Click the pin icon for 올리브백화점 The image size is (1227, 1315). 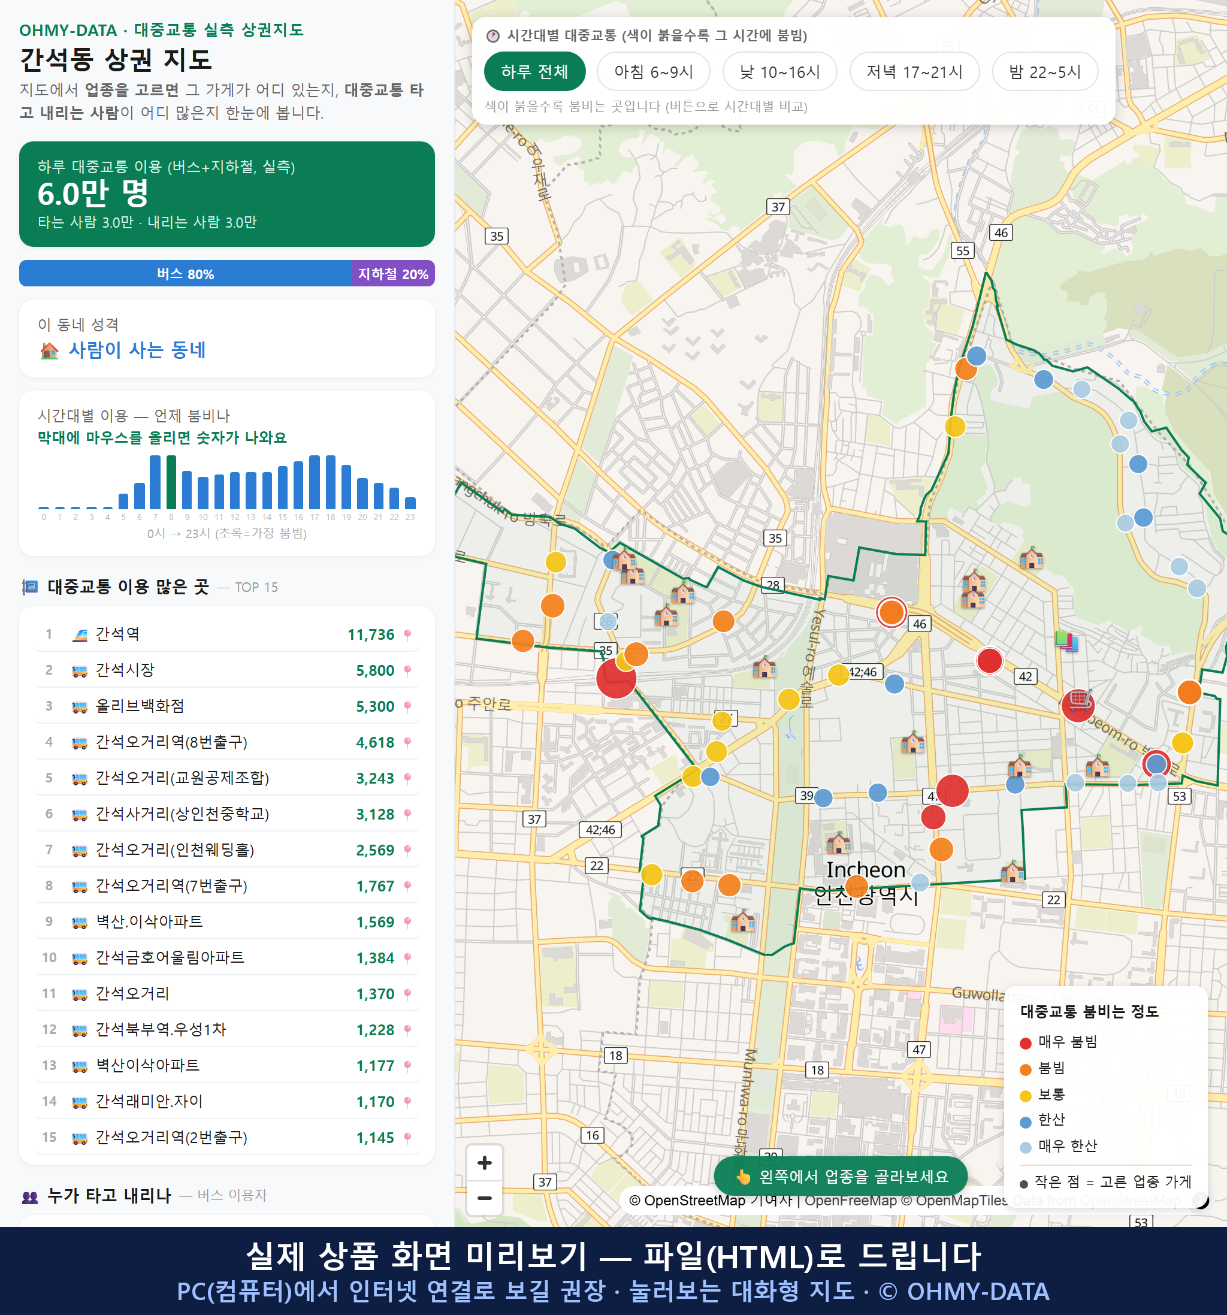click(x=407, y=706)
